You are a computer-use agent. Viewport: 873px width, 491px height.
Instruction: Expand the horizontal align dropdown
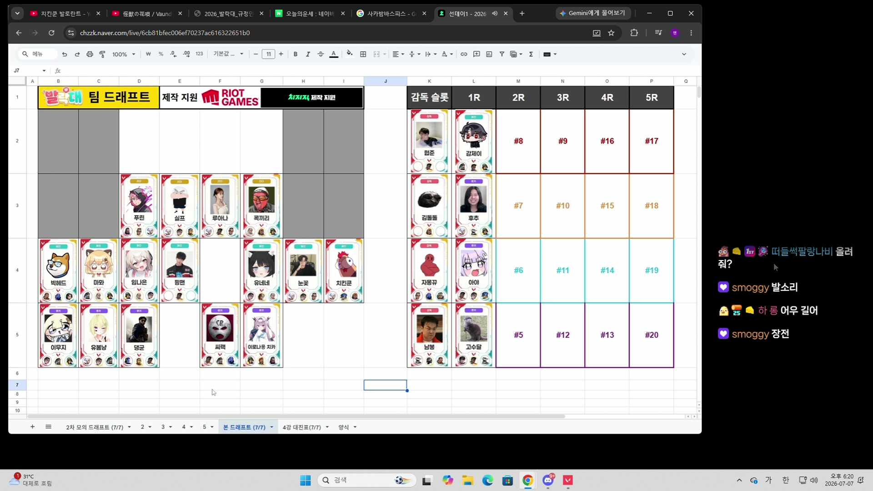398,54
